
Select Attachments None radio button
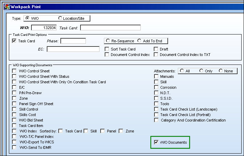[220, 71]
